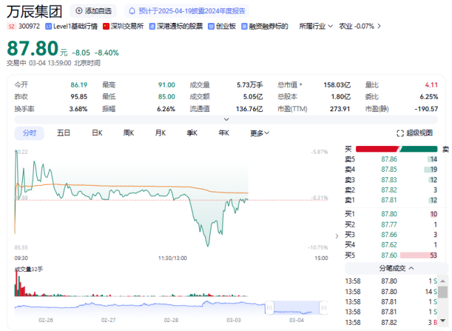Click the 卖1 price 87.81
Viewport: 452px width, 331px height.
(389, 200)
